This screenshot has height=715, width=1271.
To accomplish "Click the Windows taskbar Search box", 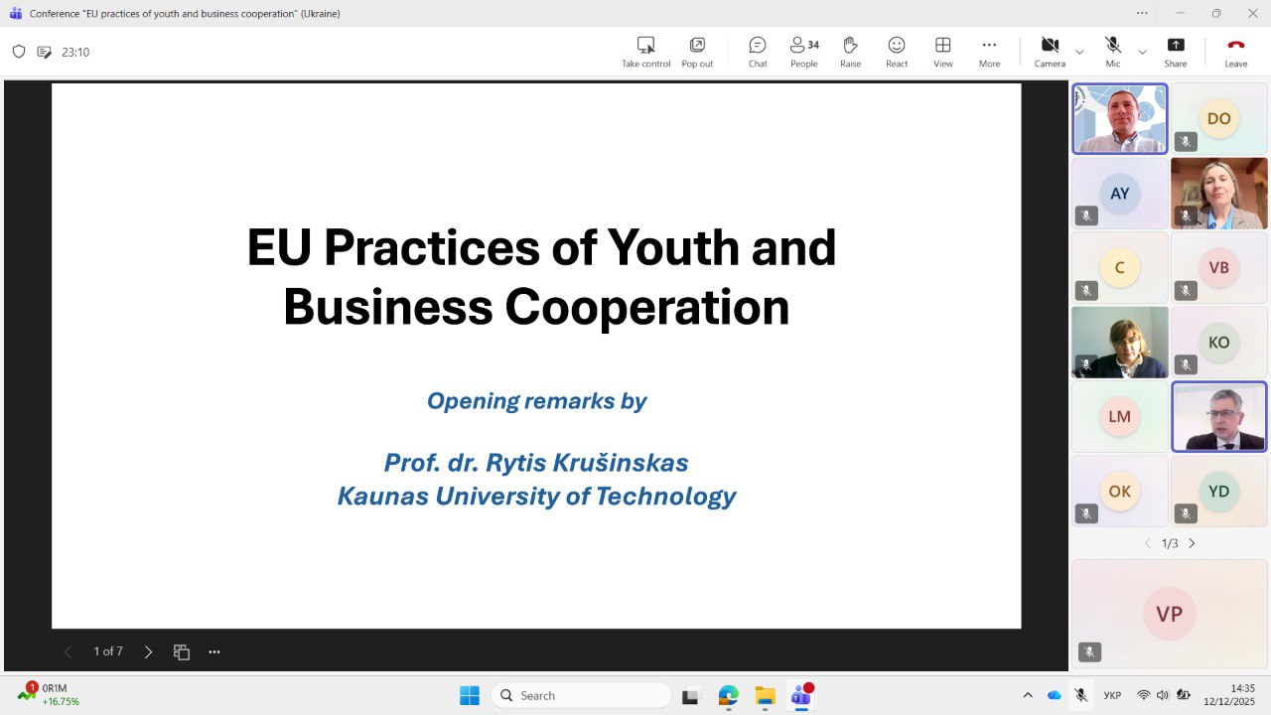I will click(582, 695).
